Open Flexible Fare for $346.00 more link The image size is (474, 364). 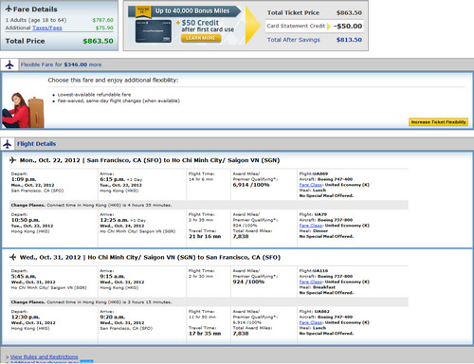(61, 64)
